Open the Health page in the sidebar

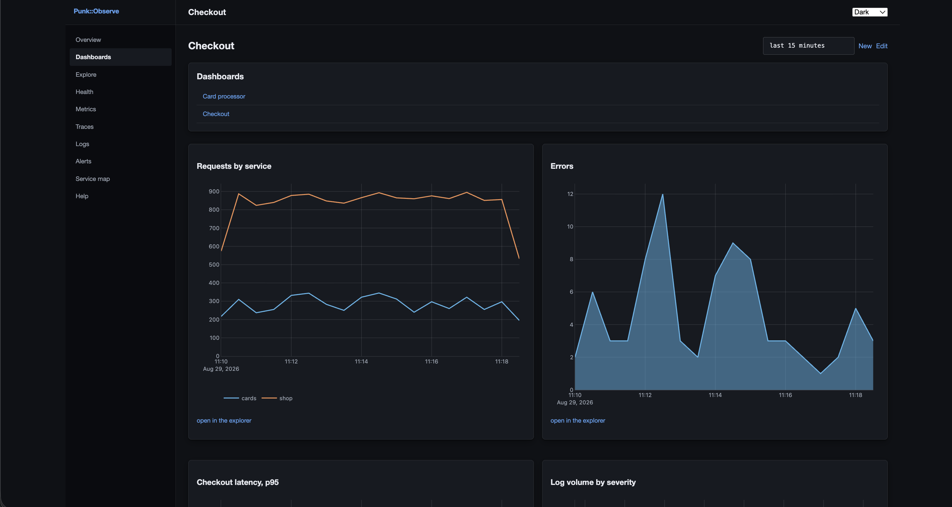click(121, 92)
